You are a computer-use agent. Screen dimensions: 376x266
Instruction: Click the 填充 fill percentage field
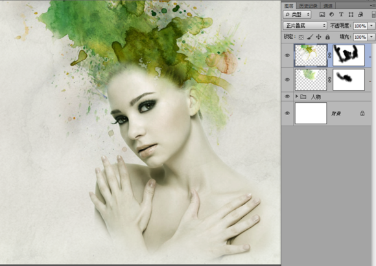point(360,37)
